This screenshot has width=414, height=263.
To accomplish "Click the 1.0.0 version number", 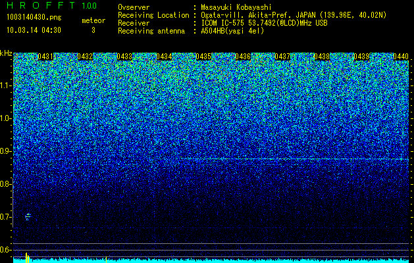I will coord(90,5).
